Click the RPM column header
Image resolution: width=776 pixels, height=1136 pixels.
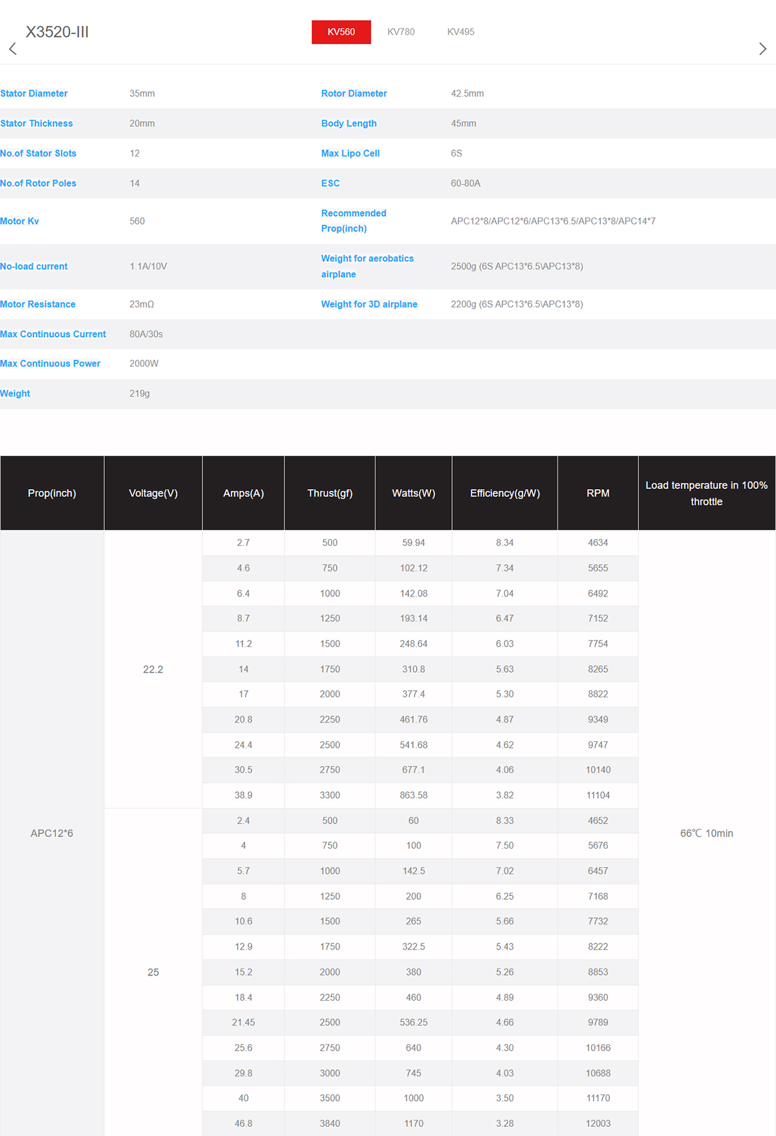[x=598, y=493]
